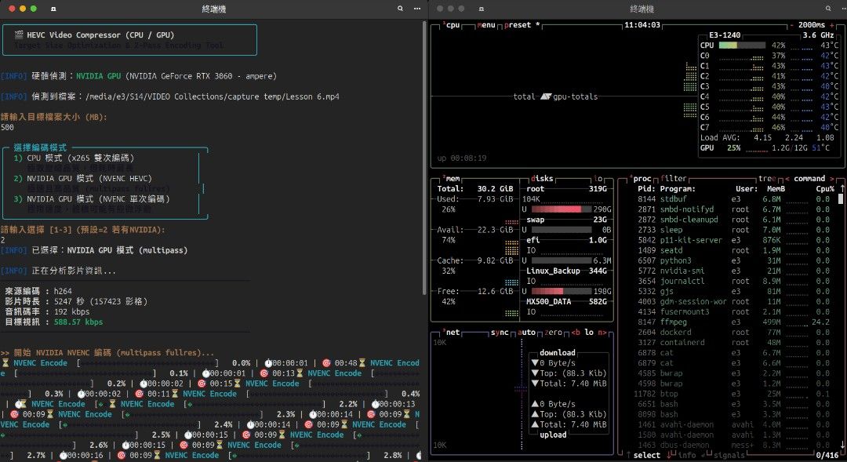Click proc list scroll-up arrow

tap(842, 188)
